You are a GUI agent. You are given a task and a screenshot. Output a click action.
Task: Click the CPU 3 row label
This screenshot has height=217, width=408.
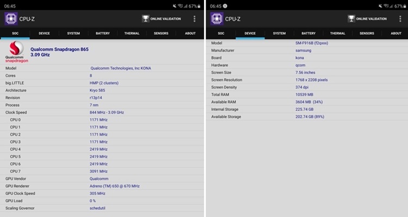coord(15,142)
